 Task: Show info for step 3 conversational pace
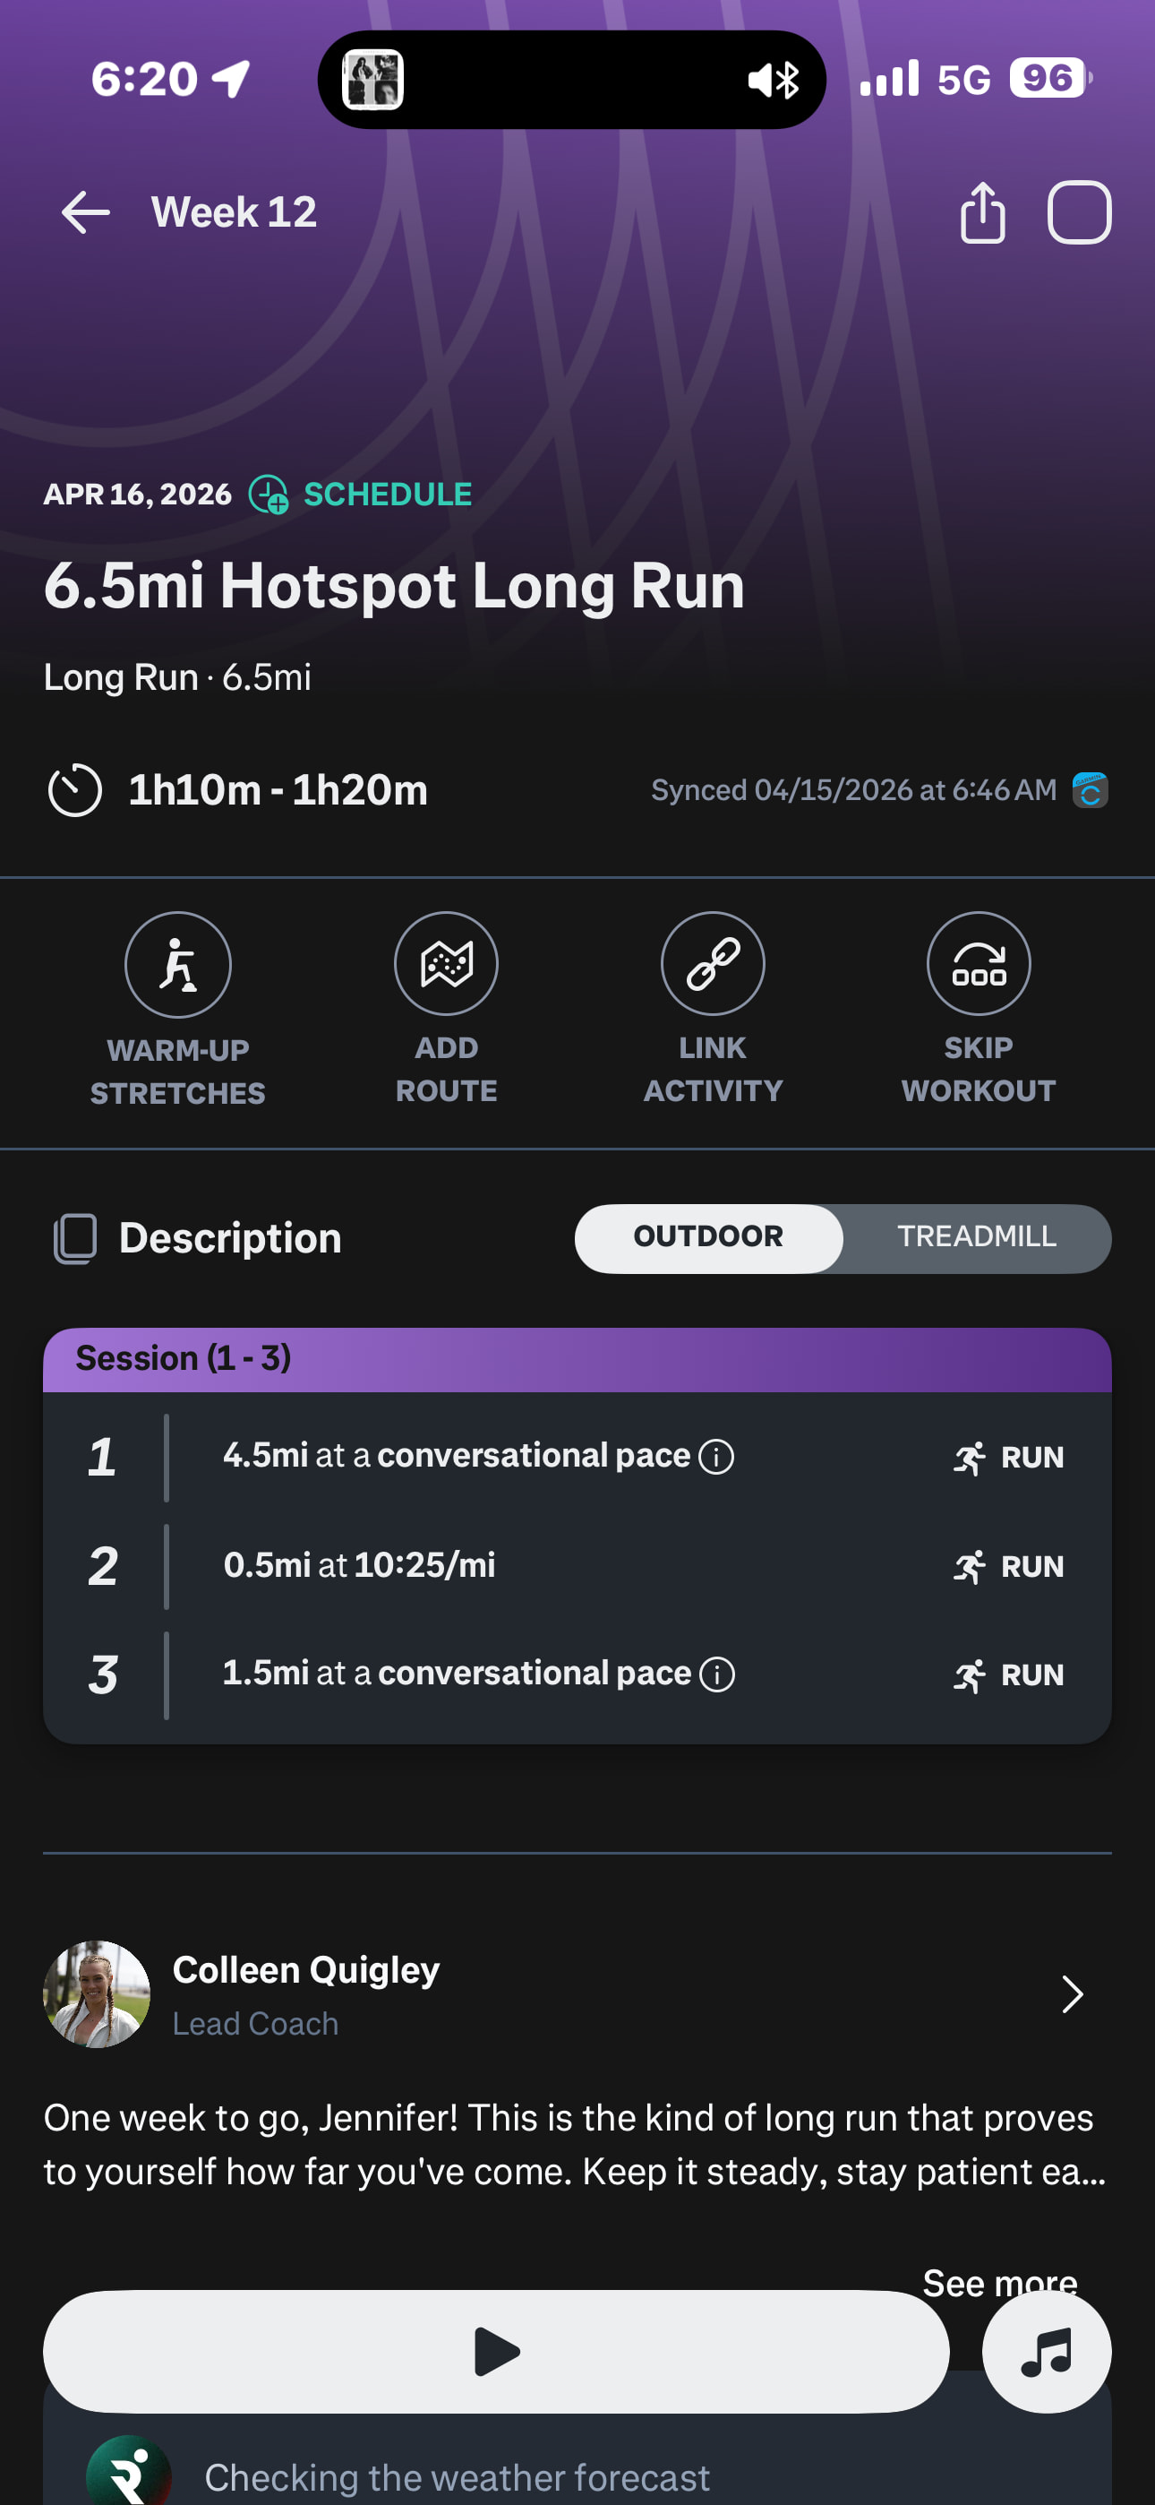pos(717,1674)
